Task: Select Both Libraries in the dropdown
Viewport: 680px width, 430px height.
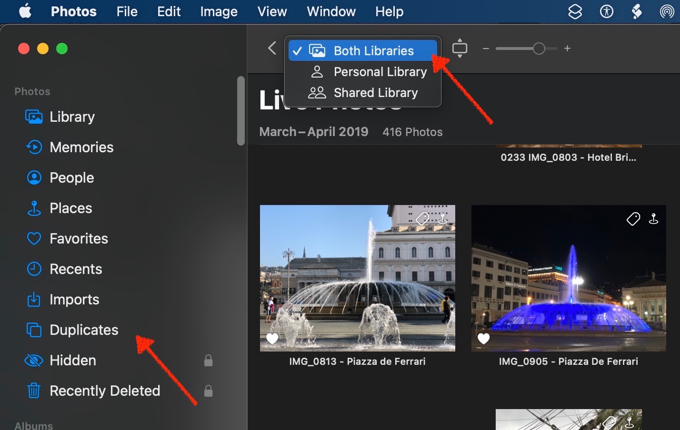Action: click(363, 50)
